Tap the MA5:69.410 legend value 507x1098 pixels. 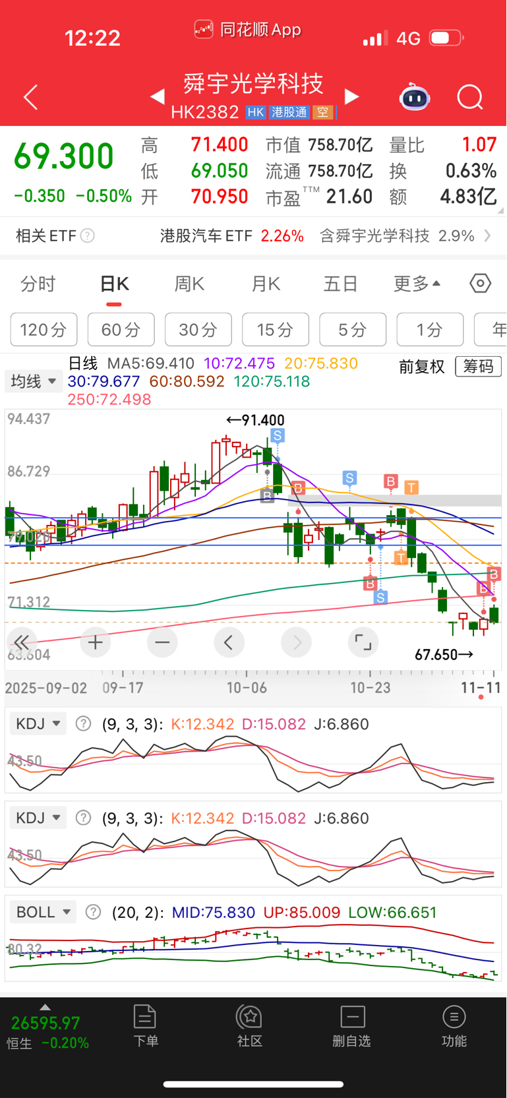(x=151, y=363)
